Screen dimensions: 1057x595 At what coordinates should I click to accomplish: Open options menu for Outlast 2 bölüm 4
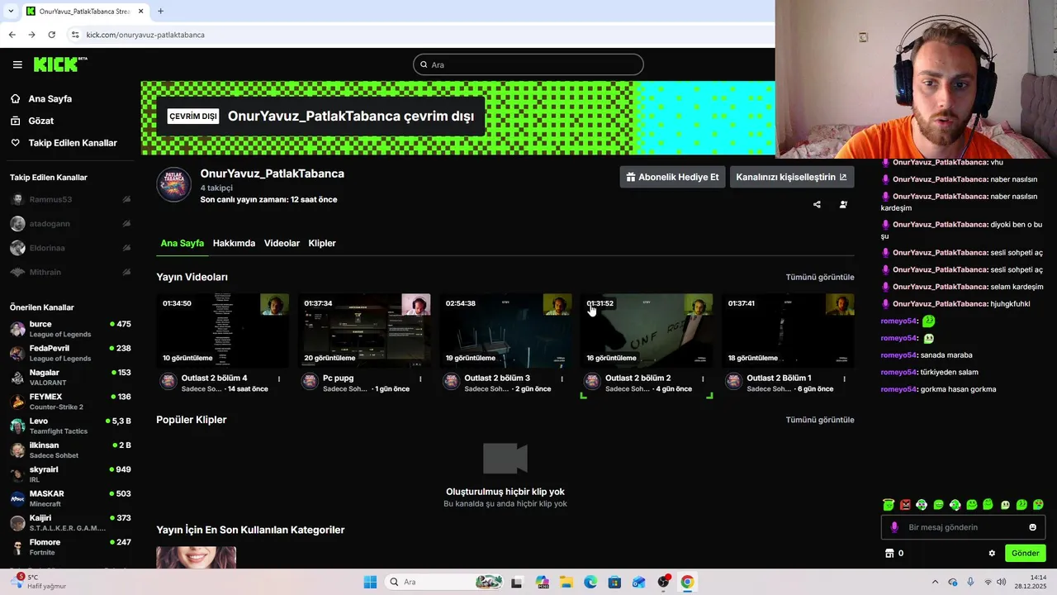pos(279,378)
